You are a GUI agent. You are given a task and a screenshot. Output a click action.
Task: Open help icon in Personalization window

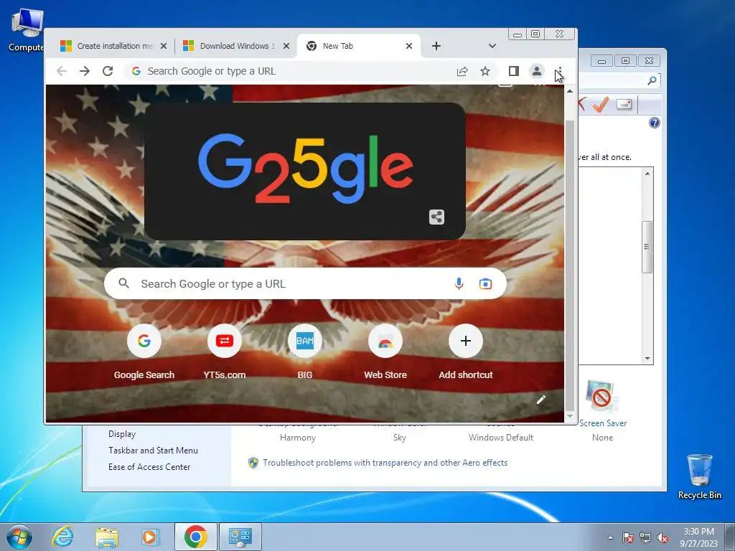pyautogui.click(x=655, y=123)
